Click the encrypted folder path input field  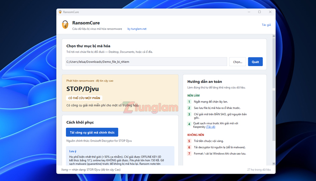(x=146, y=62)
